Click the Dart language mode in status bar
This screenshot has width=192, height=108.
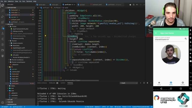[x=111, y=107]
